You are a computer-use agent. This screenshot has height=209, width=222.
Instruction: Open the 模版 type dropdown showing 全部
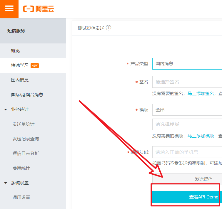187,110
